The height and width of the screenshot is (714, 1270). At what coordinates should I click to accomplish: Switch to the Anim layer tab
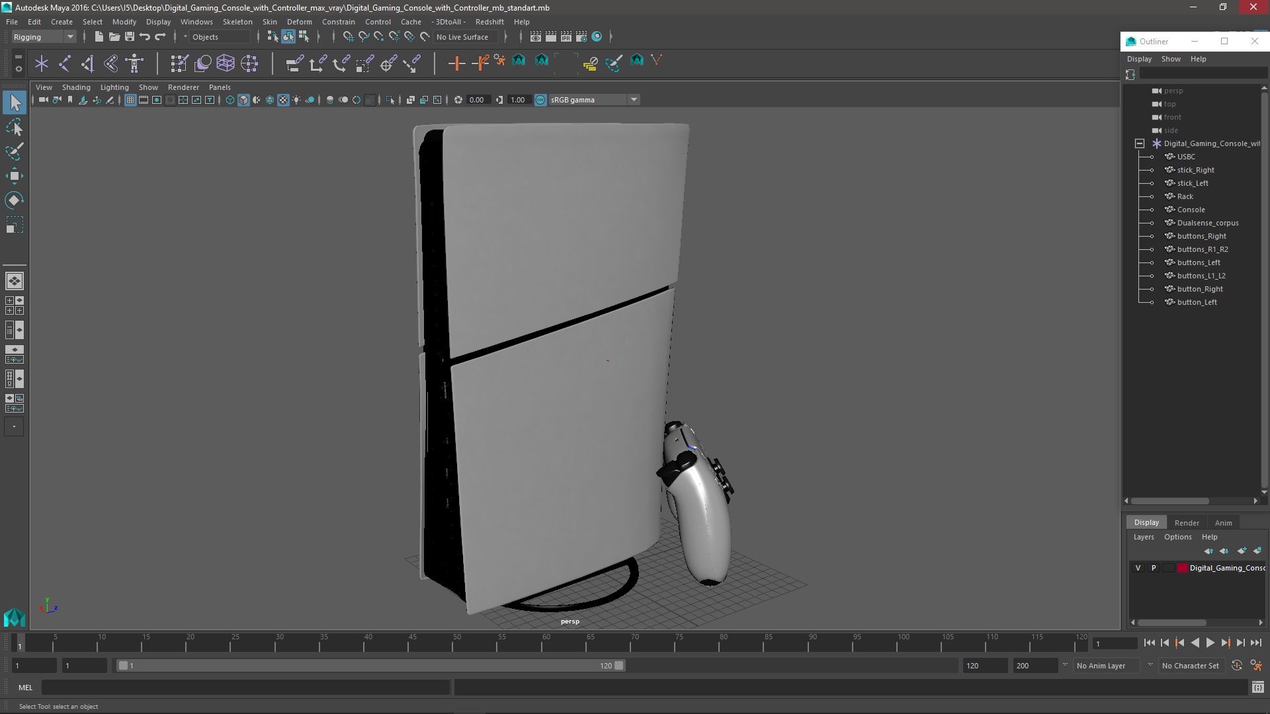(1223, 522)
